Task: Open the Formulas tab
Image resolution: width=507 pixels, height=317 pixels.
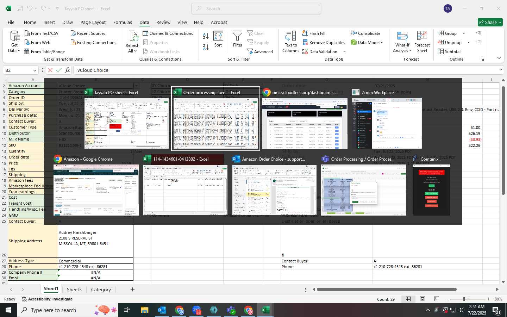Action: (x=123, y=22)
